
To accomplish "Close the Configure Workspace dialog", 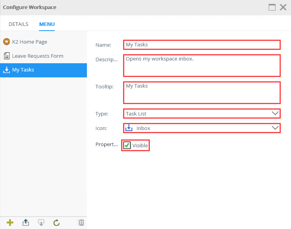I will pyautogui.click(x=283, y=7).
